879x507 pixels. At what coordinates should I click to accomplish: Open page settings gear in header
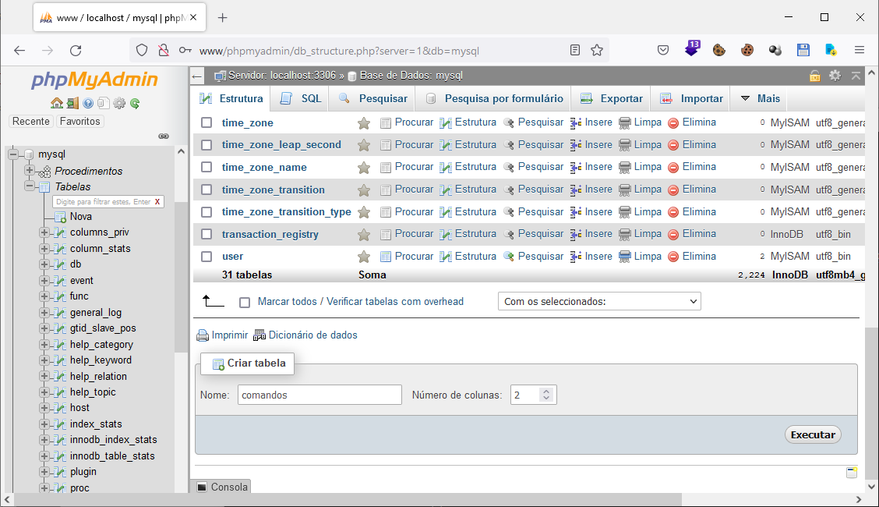click(835, 75)
